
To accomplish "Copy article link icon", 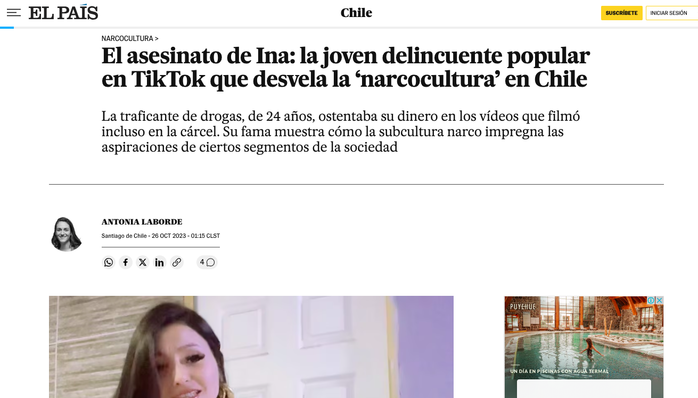I will pyautogui.click(x=177, y=262).
